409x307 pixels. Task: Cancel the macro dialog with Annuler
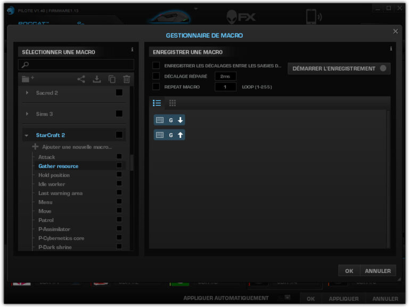point(378,271)
